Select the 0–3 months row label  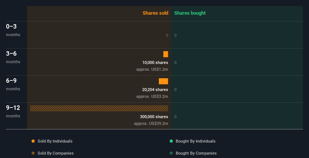[13, 30]
